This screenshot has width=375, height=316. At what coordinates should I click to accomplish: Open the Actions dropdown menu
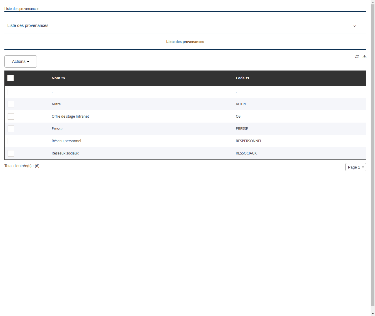tap(21, 61)
